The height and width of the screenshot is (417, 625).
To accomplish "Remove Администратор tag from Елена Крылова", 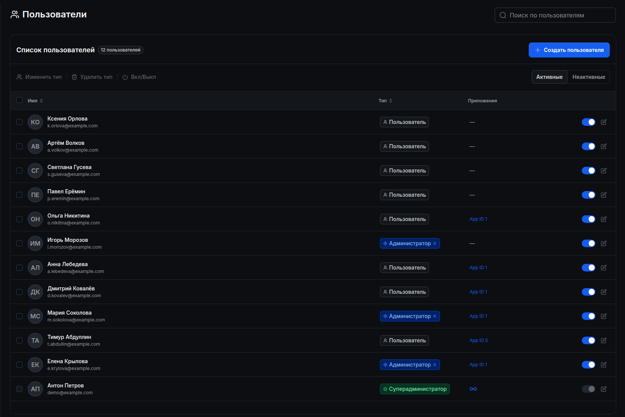I will pyautogui.click(x=435, y=365).
